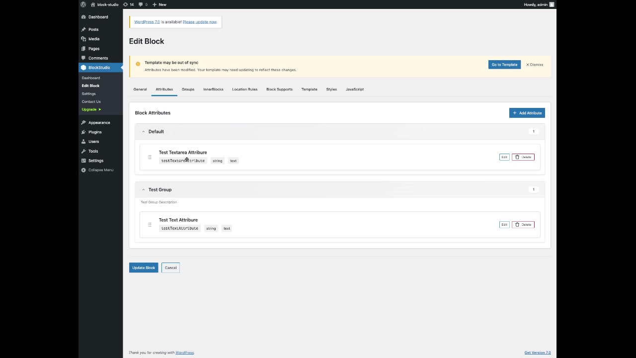Click the Test Group count badge
636x358 pixels.
pyautogui.click(x=534, y=189)
